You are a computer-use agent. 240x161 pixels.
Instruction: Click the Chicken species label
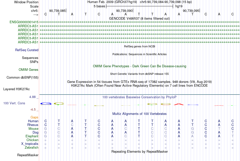pos(32,140)
